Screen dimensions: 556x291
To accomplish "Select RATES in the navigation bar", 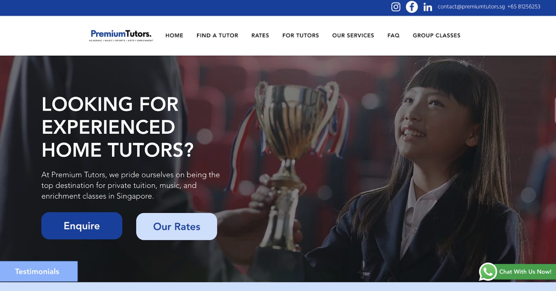I will coord(260,35).
